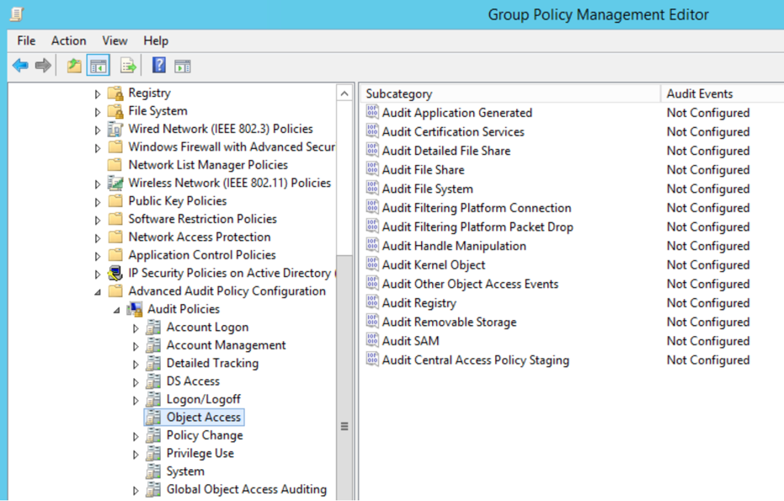The image size is (784, 501).
Task: Open Help with the blue question mark icon
Action: click(x=159, y=66)
